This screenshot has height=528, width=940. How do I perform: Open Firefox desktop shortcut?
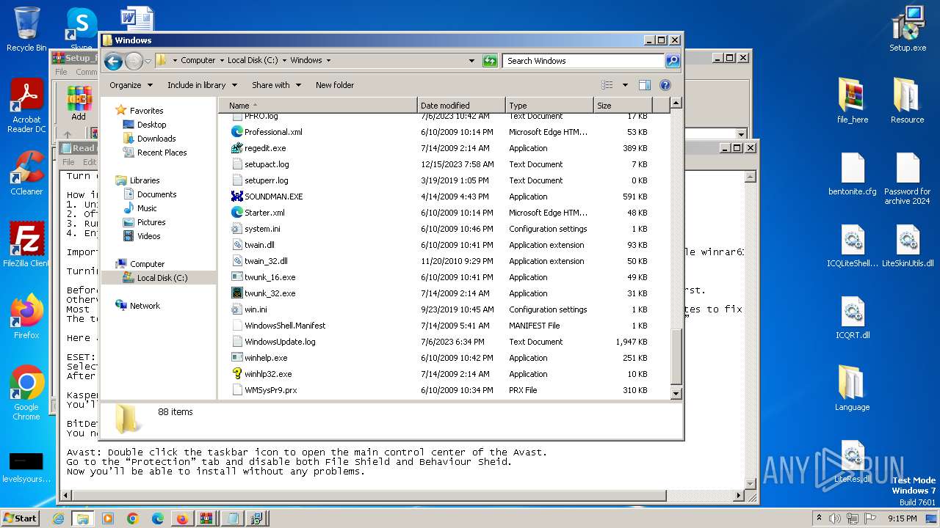point(26,317)
